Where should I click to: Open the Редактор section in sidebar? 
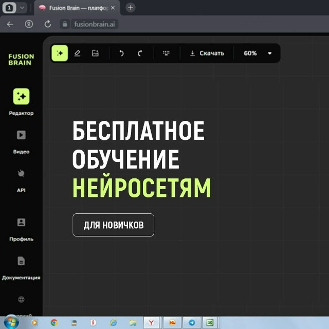21,102
